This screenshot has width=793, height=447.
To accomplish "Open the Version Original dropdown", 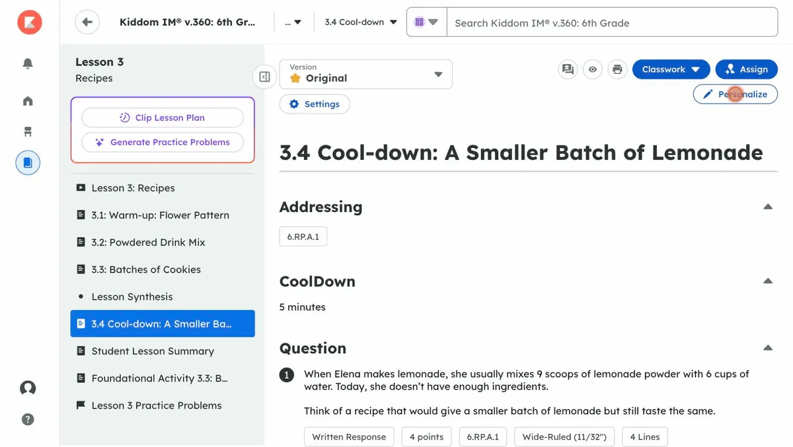I will pyautogui.click(x=366, y=74).
